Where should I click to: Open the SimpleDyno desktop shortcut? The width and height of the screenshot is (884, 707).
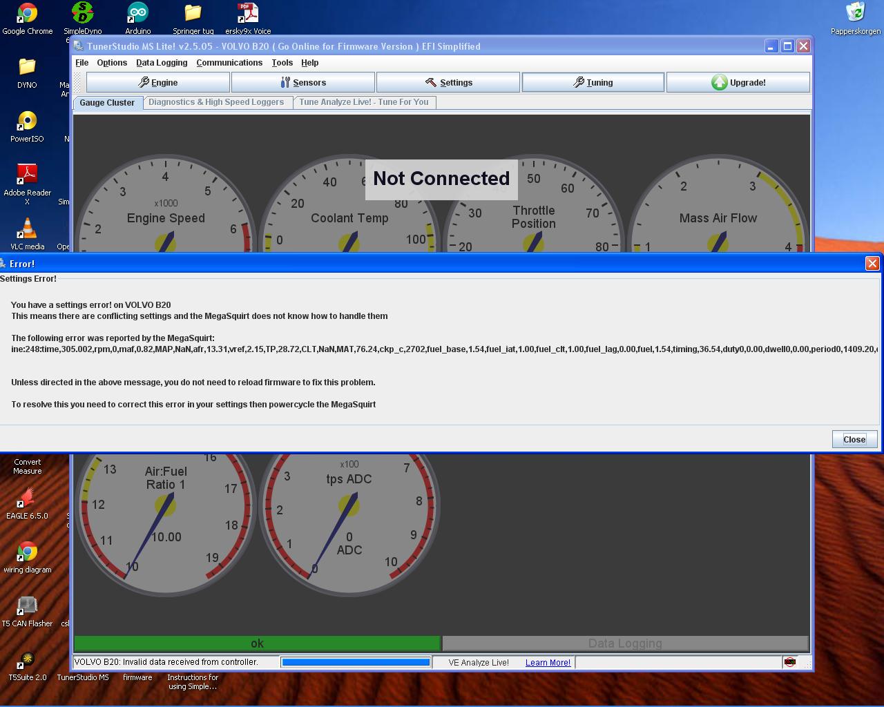click(x=82, y=19)
